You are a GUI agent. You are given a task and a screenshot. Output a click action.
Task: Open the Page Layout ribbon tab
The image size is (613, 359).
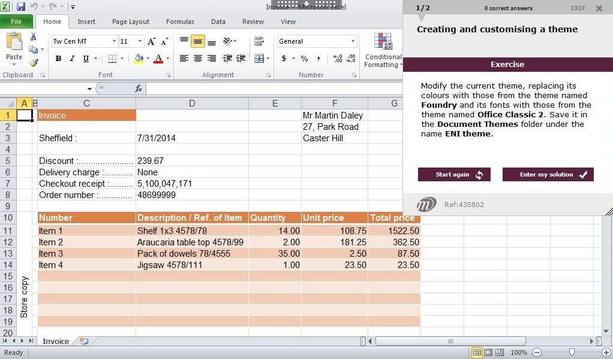tap(130, 22)
